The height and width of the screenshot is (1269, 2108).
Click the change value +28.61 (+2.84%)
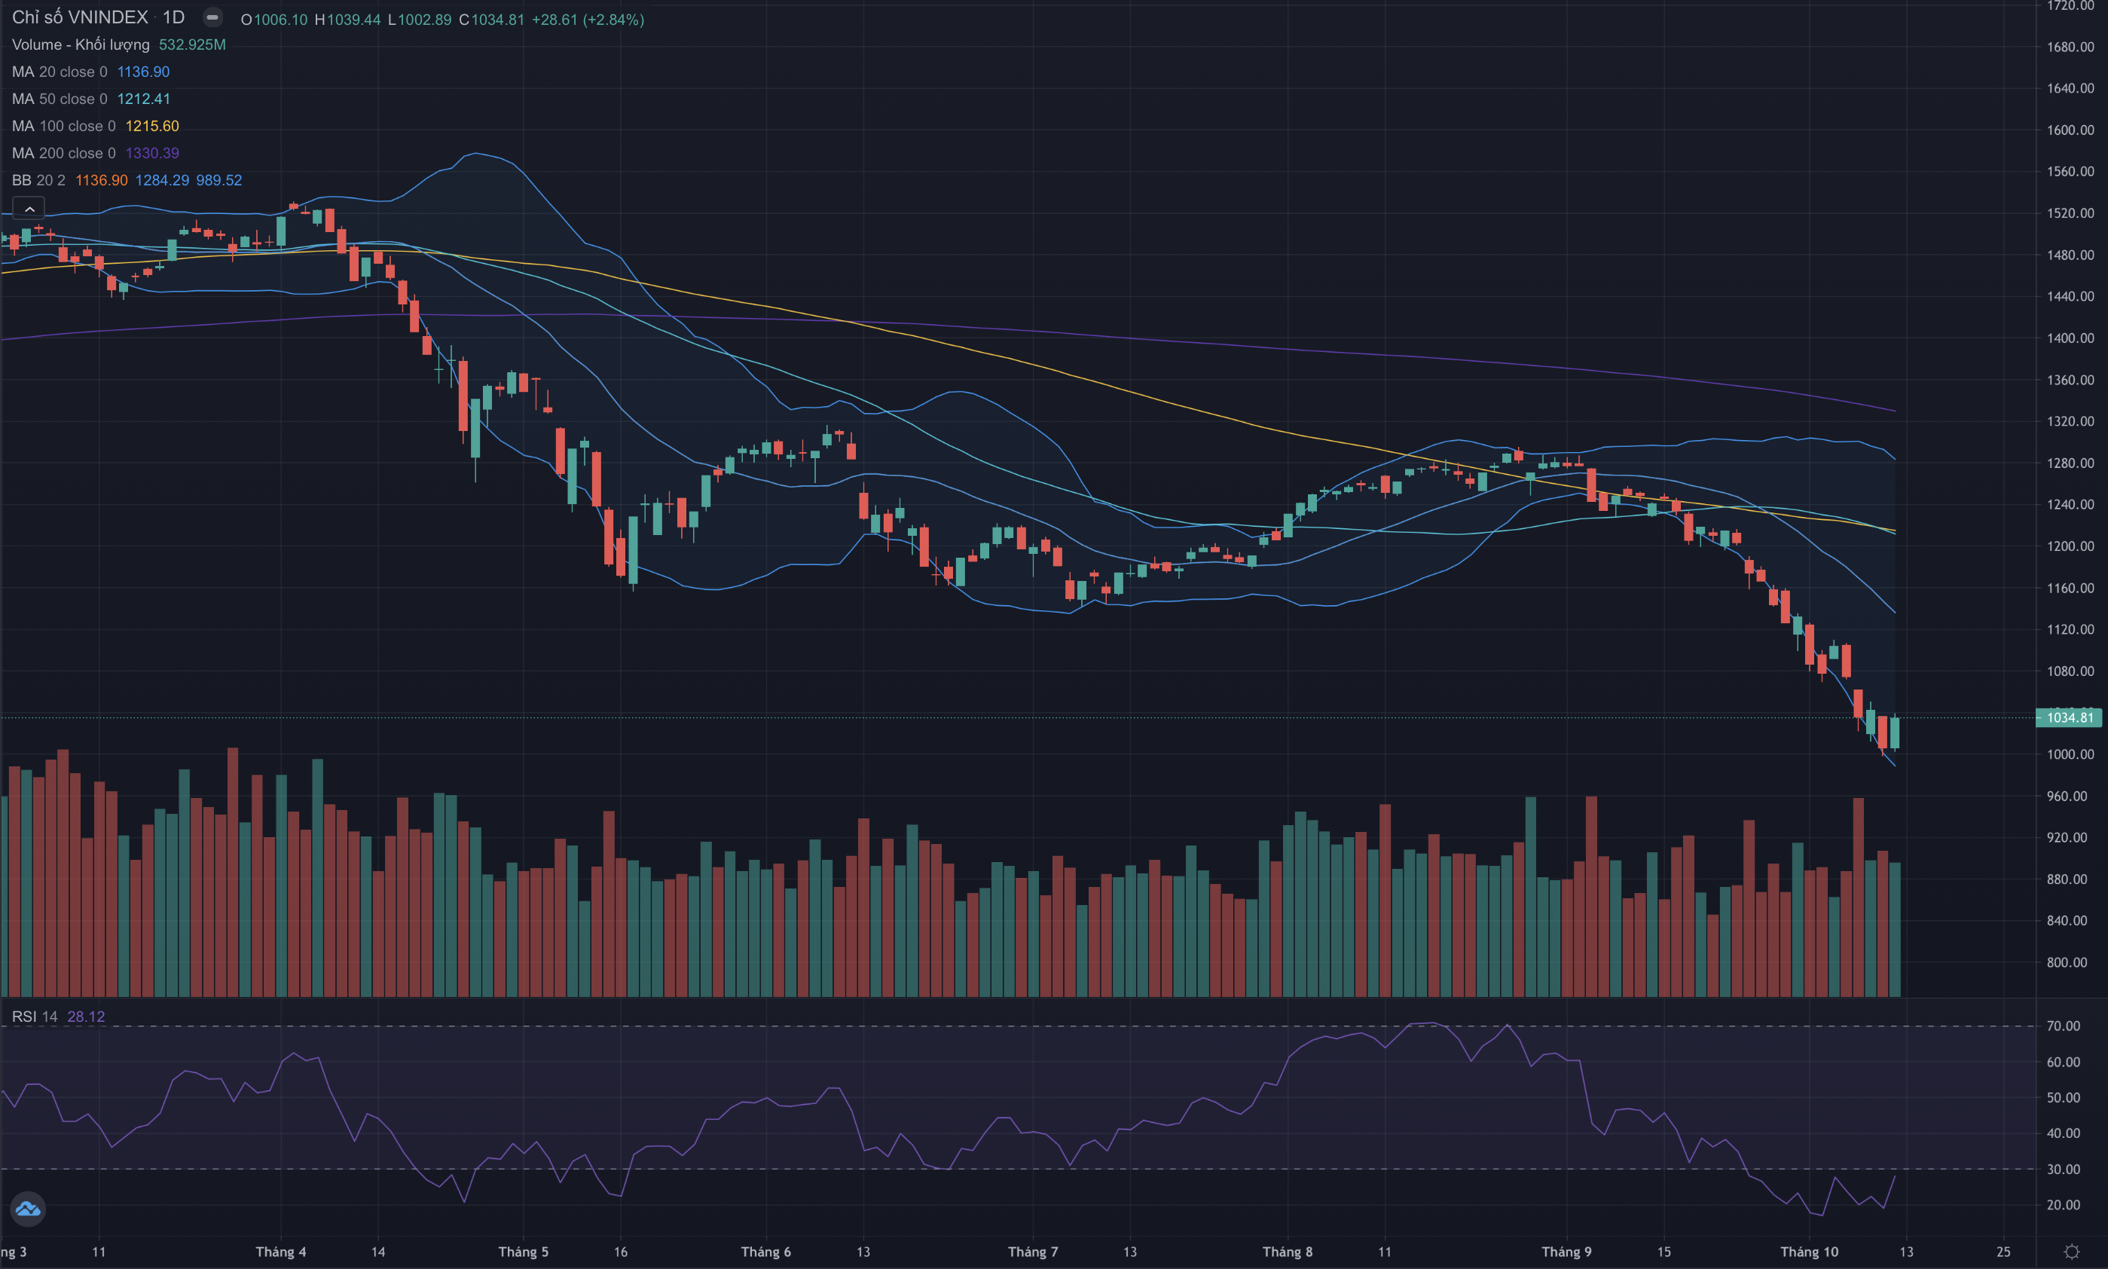(x=588, y=20)
